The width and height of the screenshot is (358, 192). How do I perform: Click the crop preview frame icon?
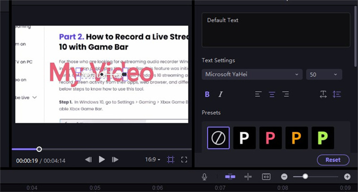click(170, 159)
